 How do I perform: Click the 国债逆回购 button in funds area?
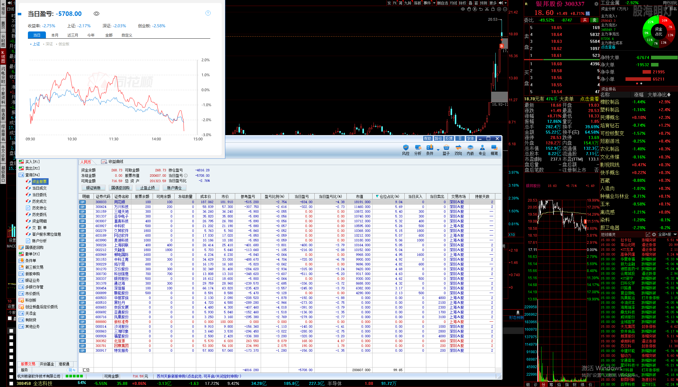(x=120, y=188)
